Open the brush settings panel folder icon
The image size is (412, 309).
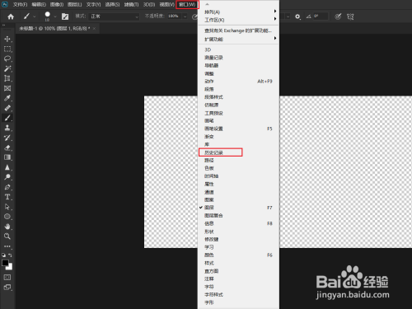click(65, 16)
